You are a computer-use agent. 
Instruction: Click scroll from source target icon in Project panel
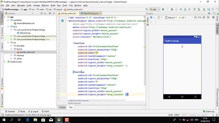point(41,13)
